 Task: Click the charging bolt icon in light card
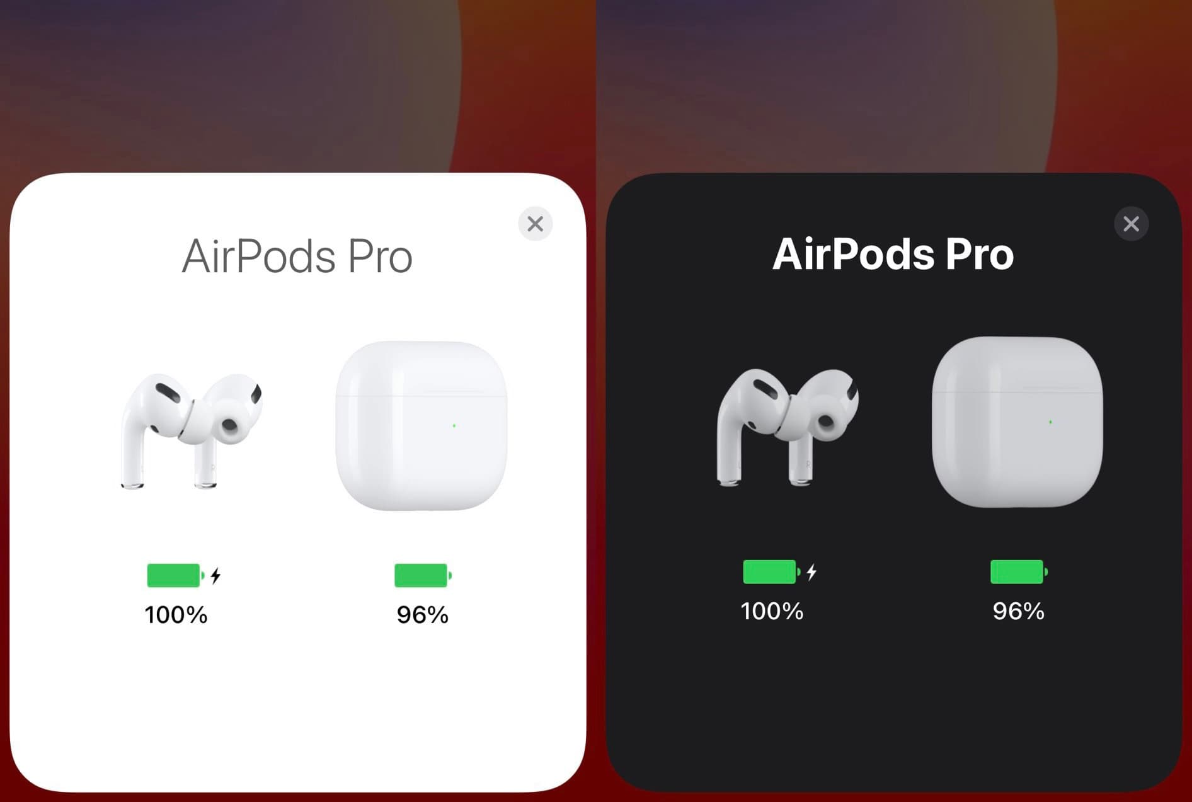point(216,575)
